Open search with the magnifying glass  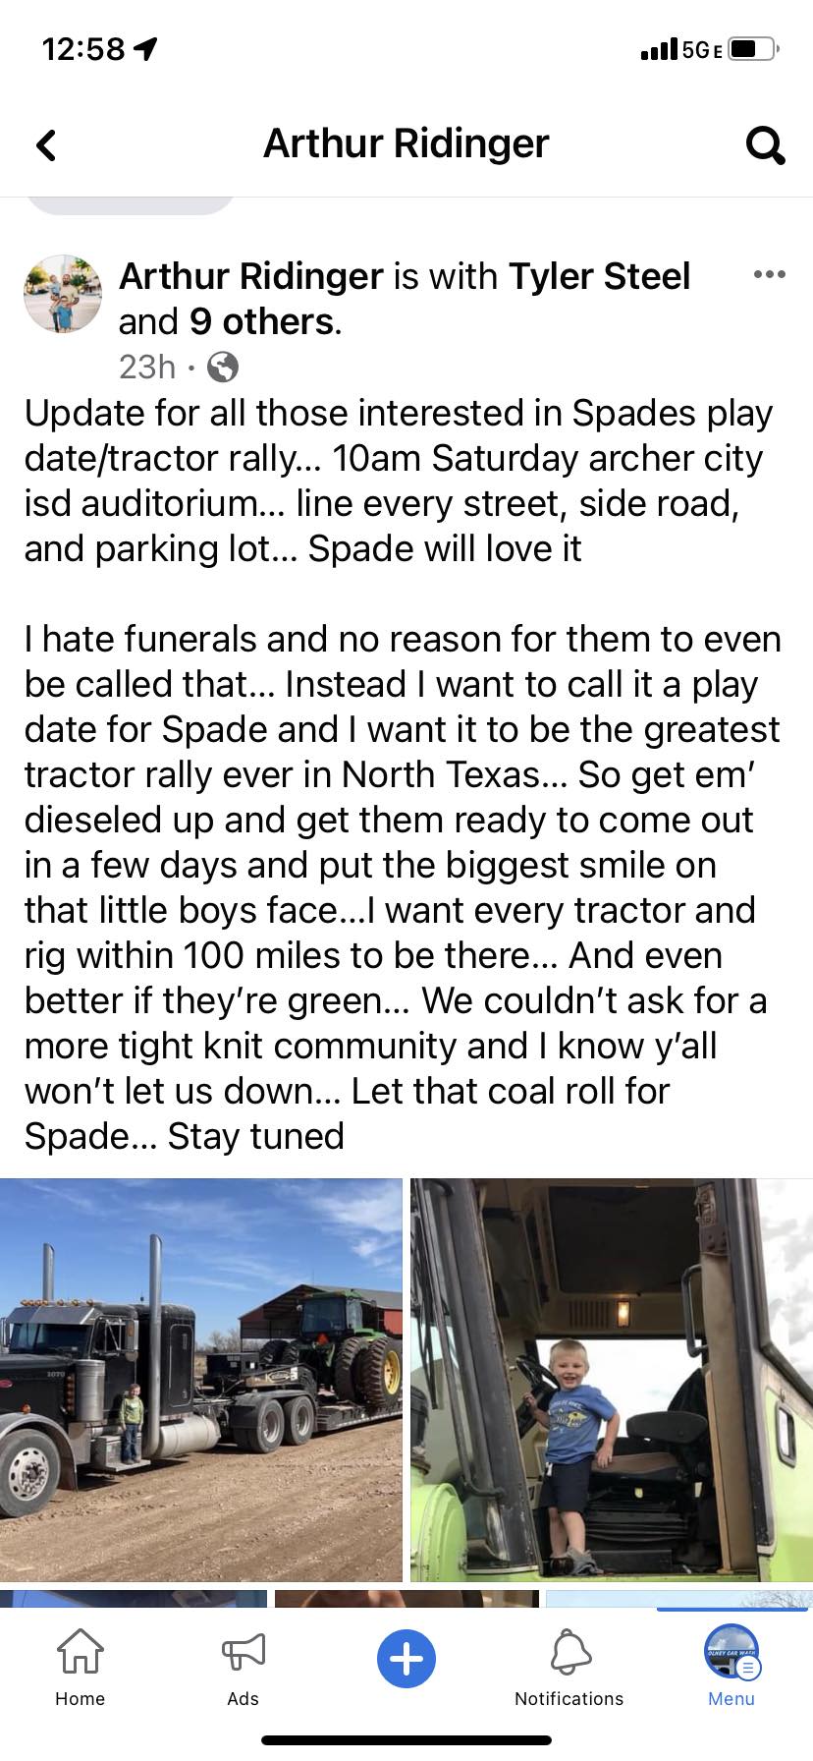coord(765,145)
